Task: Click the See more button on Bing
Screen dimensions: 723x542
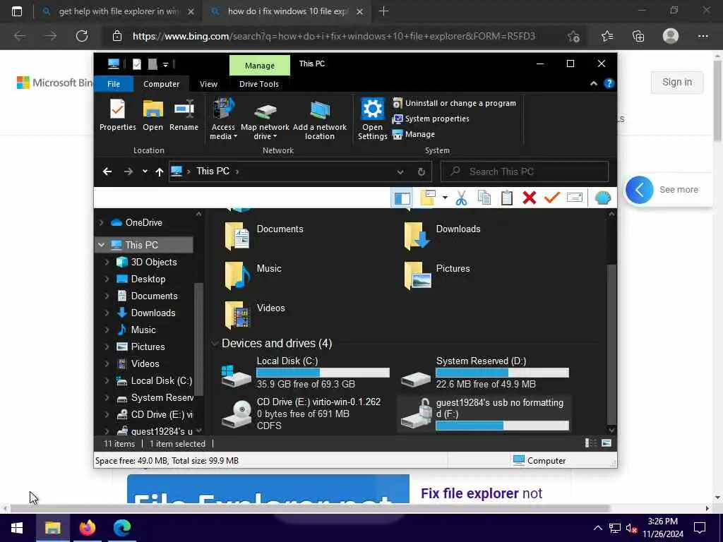Action: coord(667,189)
